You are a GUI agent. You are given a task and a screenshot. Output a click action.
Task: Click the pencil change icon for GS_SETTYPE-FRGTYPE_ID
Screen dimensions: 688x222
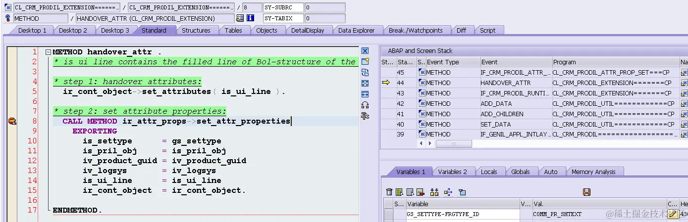tap(673, 214)
